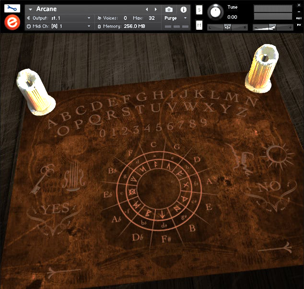Open the wrench edit-mode icon

pos(12,9)
